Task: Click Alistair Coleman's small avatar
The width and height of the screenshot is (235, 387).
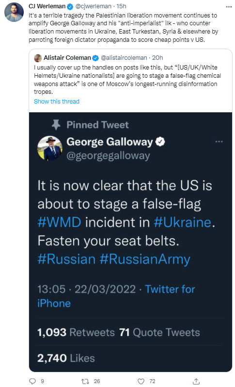Action: point(38,58)
